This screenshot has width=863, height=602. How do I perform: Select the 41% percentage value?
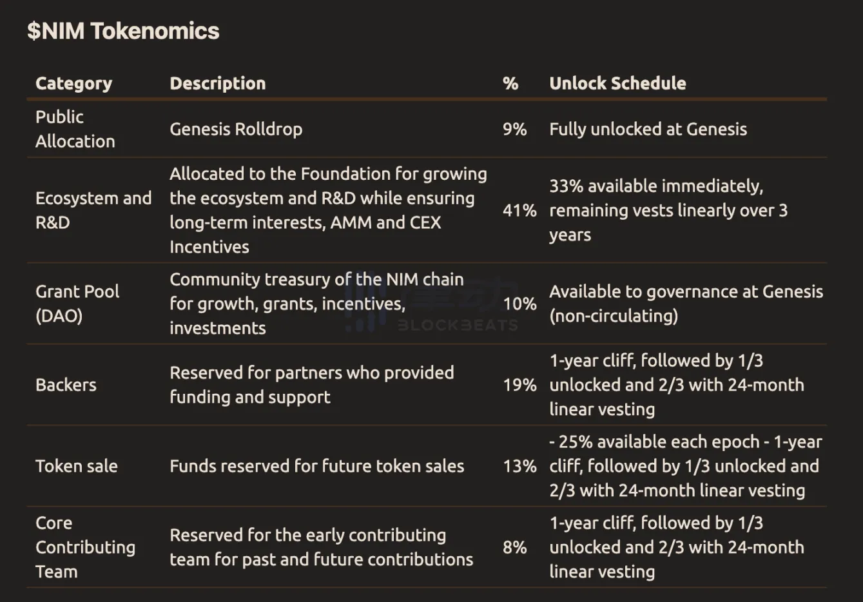pos(519,210)
